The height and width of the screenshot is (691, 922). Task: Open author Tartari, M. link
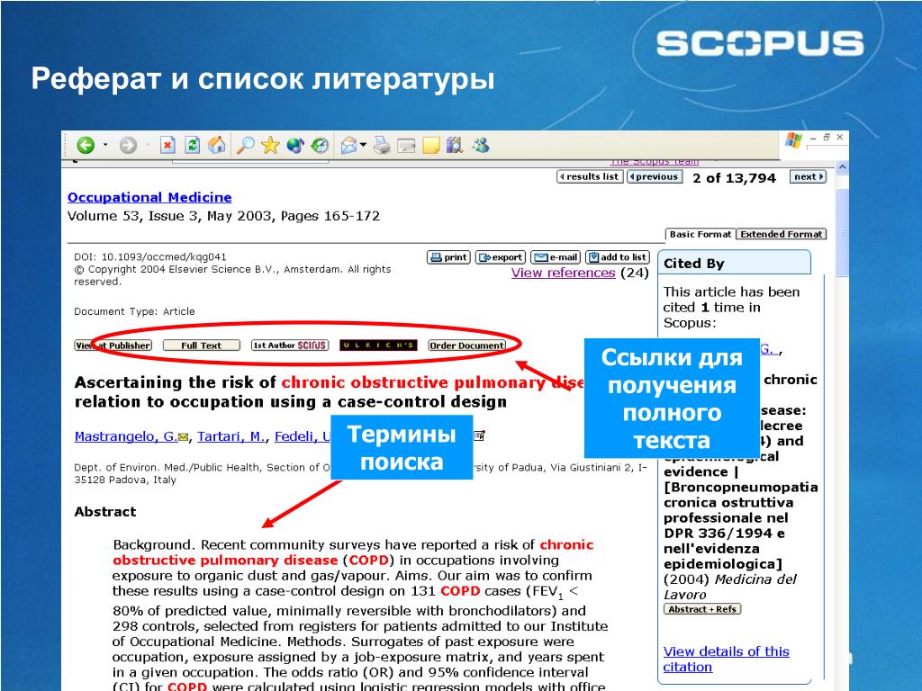[x=230, y=436]
